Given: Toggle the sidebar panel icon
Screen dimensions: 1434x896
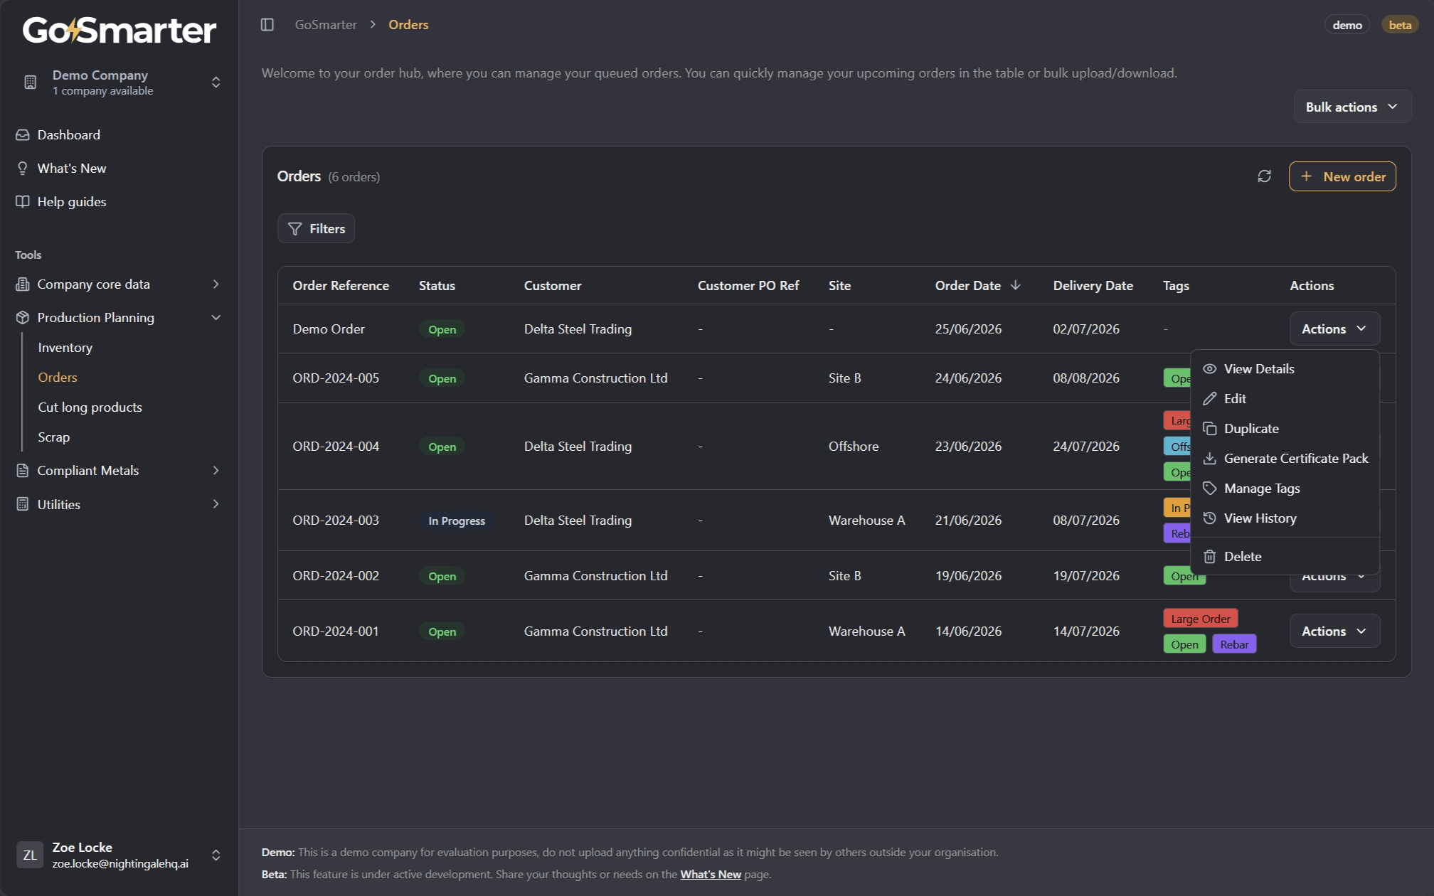Looking at the screenshot, I should coord(267,25).
